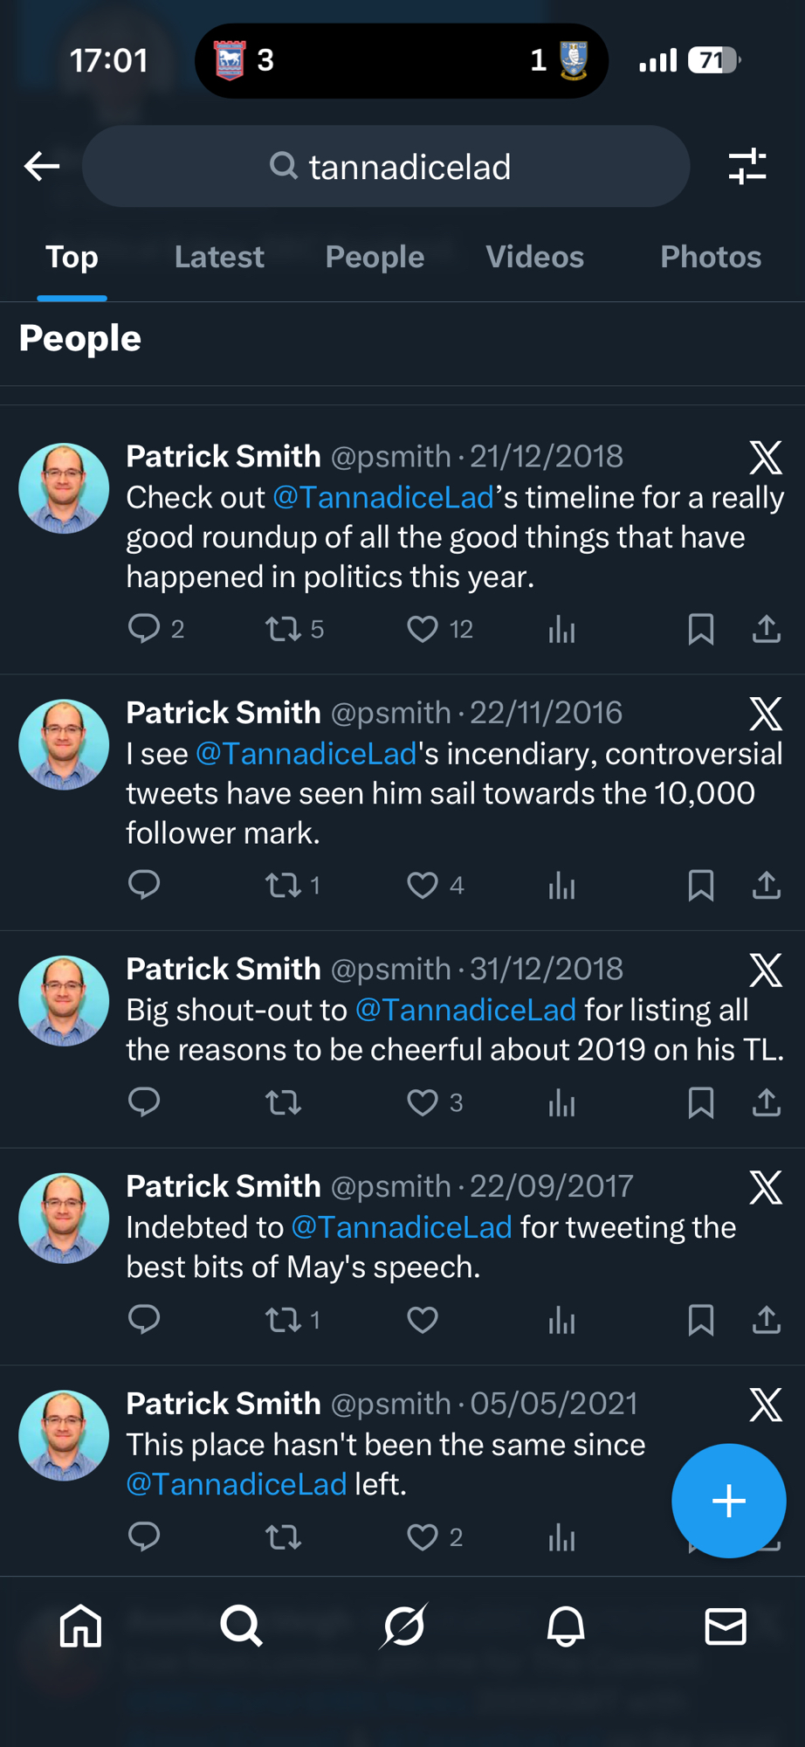Switch to the Videos tab
This screenshot has width=805, height=1747.
(x=534, y=257)
